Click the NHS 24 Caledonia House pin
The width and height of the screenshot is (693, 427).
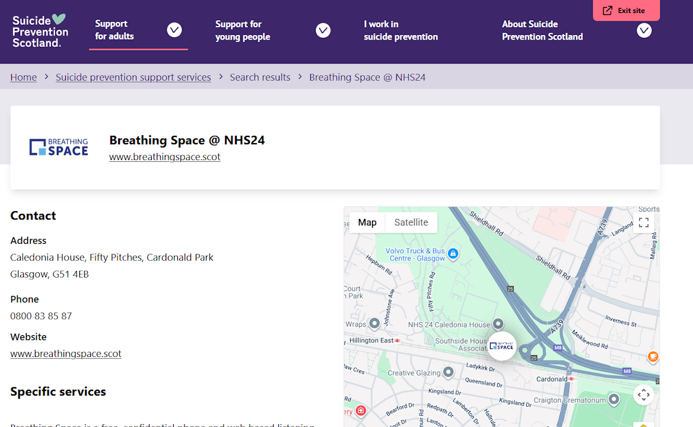click(x=498, y=324)
